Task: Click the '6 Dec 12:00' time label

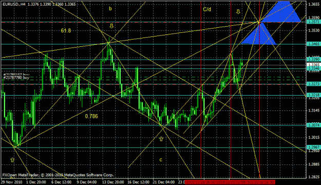Action: [62, 182]
